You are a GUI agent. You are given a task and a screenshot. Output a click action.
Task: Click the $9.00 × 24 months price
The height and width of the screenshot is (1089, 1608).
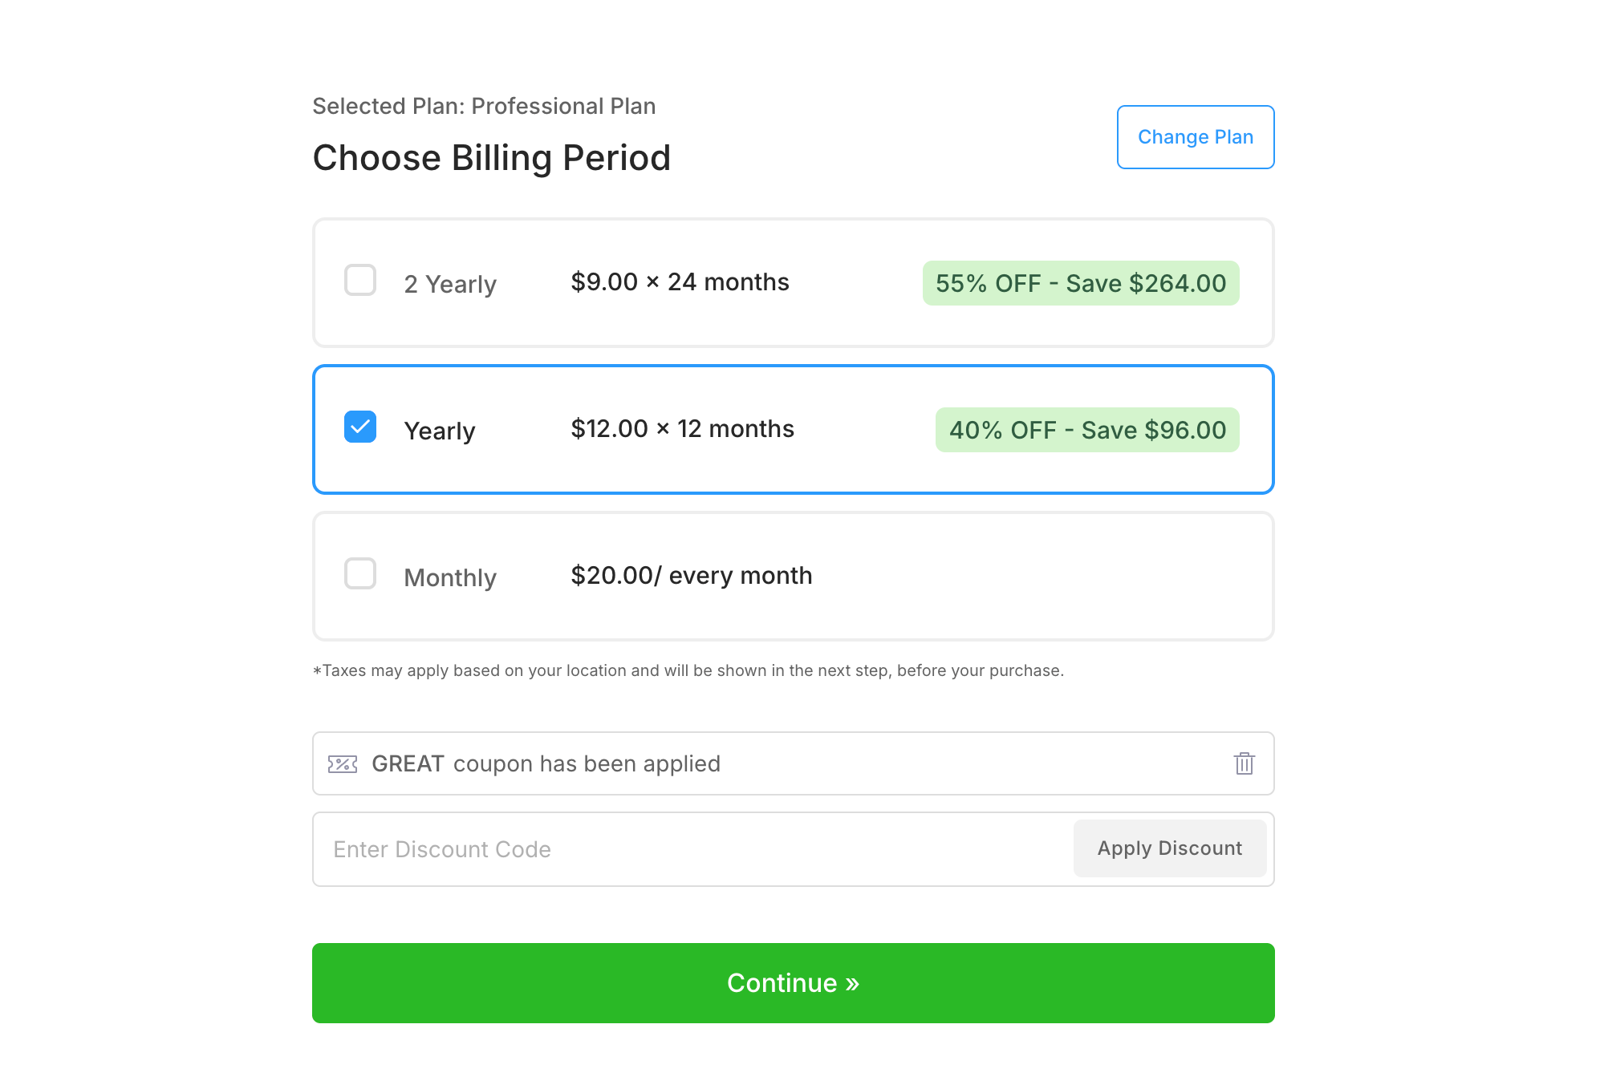680,282
